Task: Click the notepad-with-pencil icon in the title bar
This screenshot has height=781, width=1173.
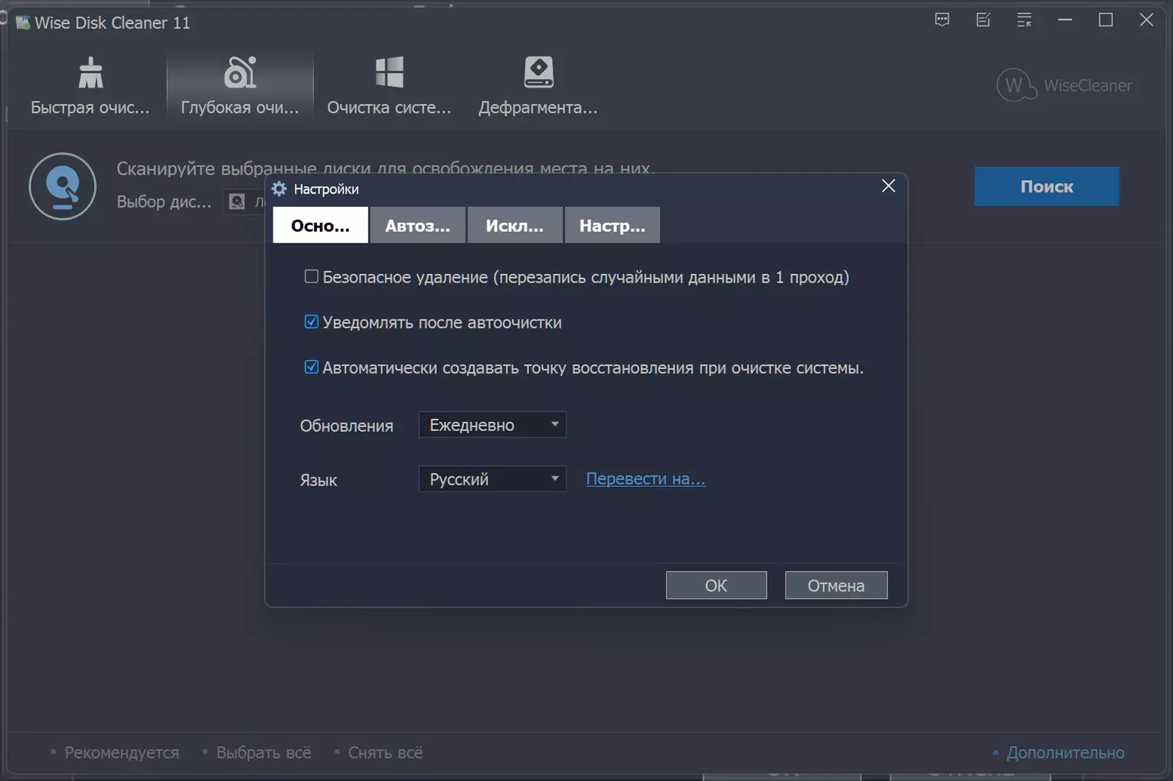Action: pyautogui.click(x=984, y=20)
